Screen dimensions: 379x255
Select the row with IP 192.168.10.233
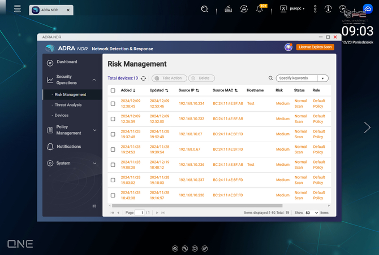point(113,119)
